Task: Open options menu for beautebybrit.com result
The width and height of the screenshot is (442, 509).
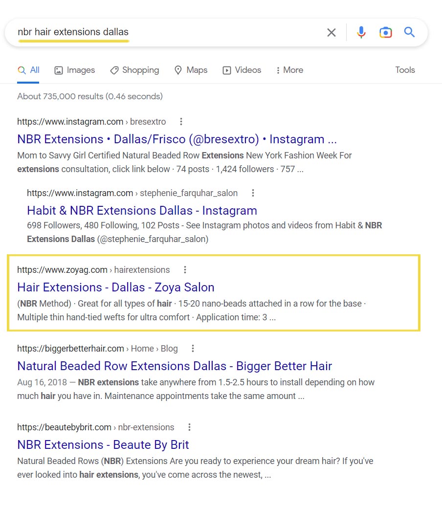Action: (189, 427)
